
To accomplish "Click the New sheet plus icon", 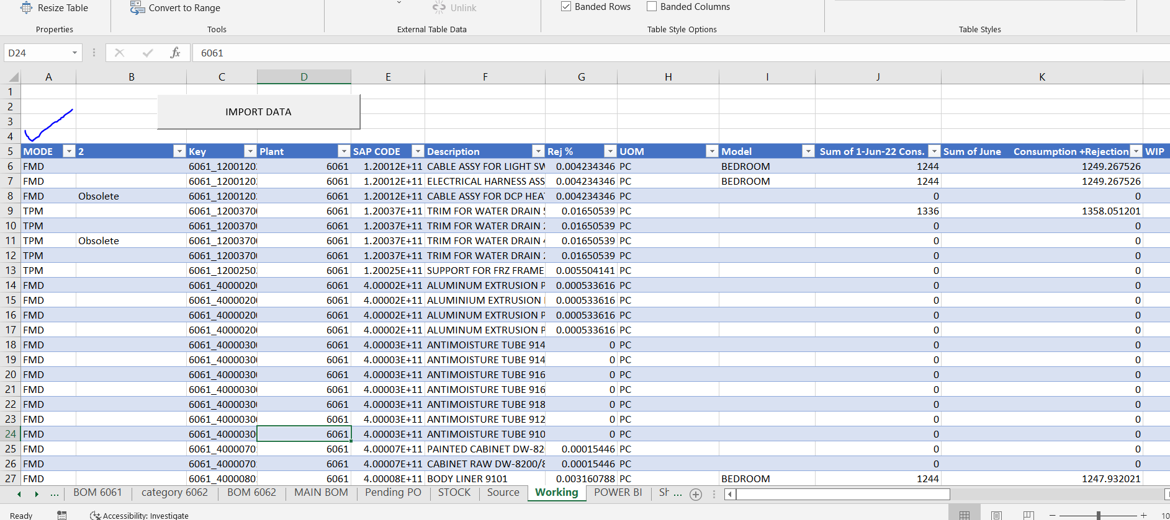I will point(696,494).
